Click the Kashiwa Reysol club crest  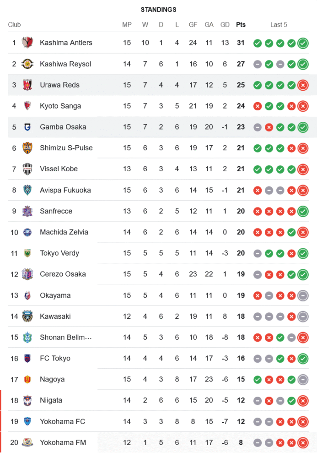pos(27,64)
